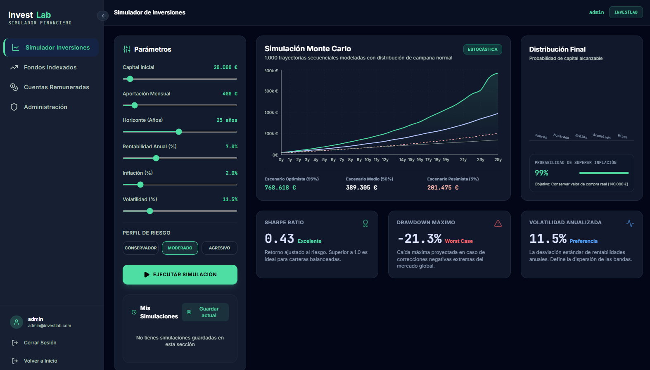This screenshot has width=650, height=370.
Task: Click the 20.000 € capital value
Action: click(225, 67)
